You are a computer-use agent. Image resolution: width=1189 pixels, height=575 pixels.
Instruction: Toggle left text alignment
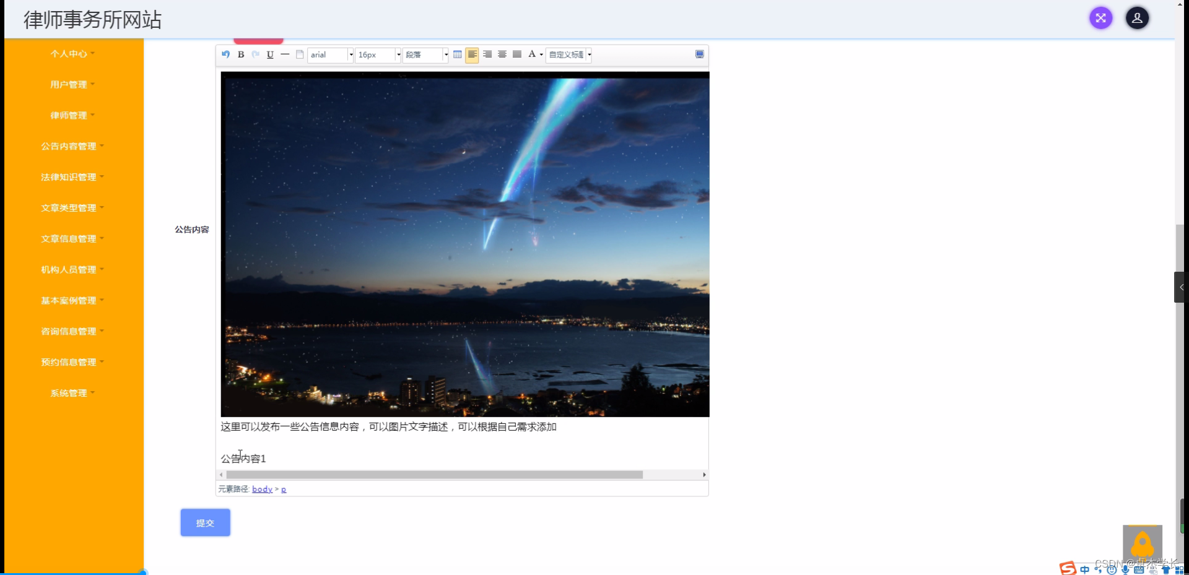tap(472, 54)
